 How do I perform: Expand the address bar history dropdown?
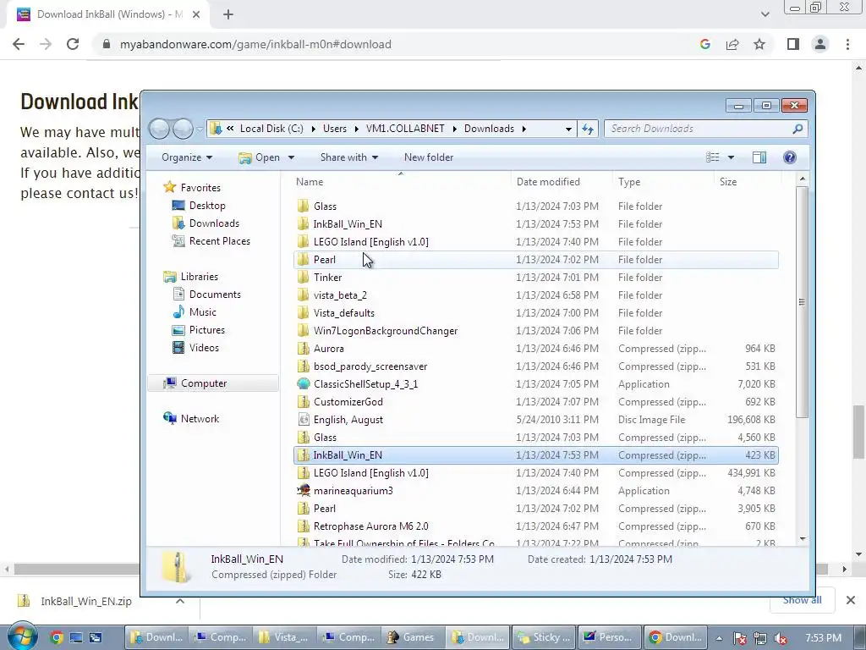568,129
